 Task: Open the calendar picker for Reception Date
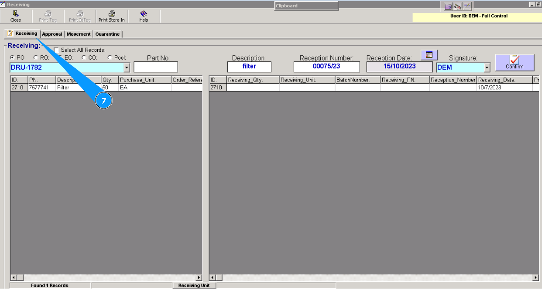click(x=429, y=55)
